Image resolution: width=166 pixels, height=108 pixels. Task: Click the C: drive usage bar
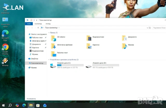tap(70, 65)
